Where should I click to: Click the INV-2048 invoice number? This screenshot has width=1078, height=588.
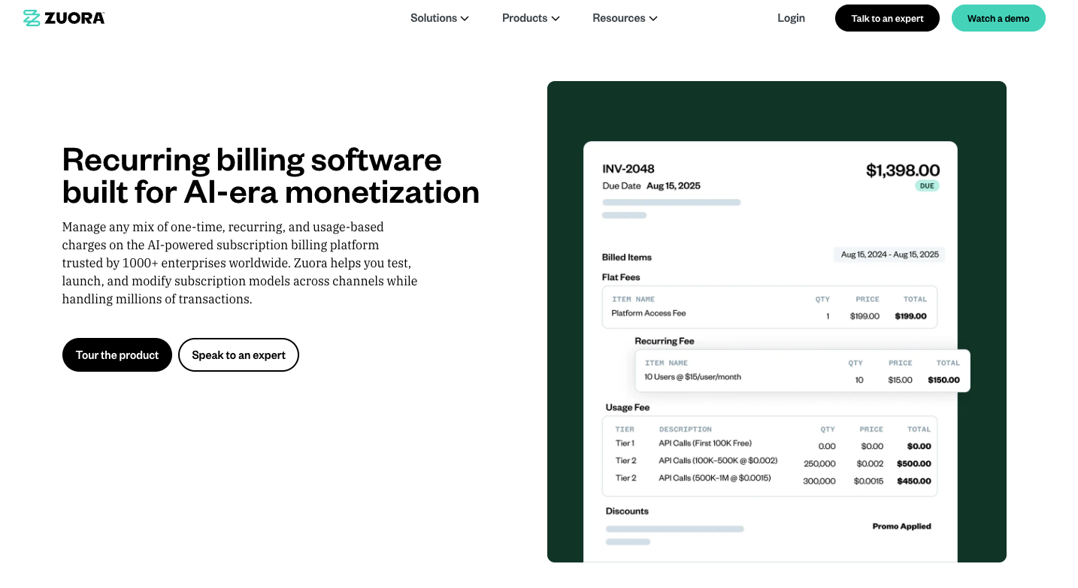(628, 169)
